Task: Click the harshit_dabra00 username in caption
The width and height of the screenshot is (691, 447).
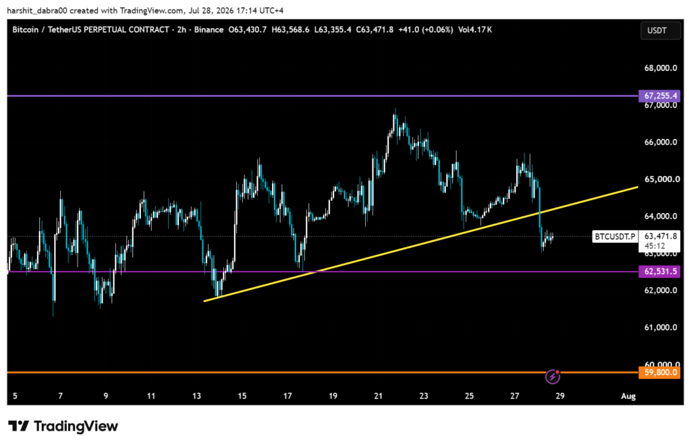Action: click(x=37, y=10)
